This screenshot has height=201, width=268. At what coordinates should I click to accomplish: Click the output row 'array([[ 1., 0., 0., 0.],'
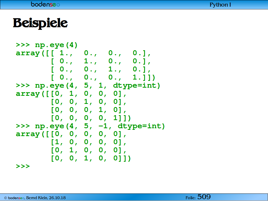pyautogui.click(x=83, y=53)
